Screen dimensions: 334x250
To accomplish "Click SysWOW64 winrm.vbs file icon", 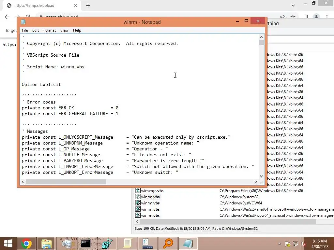I will (138, 203).
